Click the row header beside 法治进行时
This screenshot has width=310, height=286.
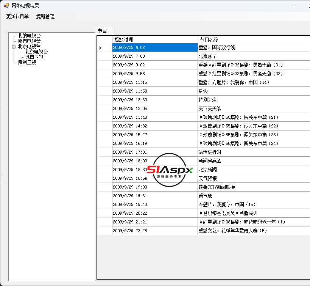104,152
